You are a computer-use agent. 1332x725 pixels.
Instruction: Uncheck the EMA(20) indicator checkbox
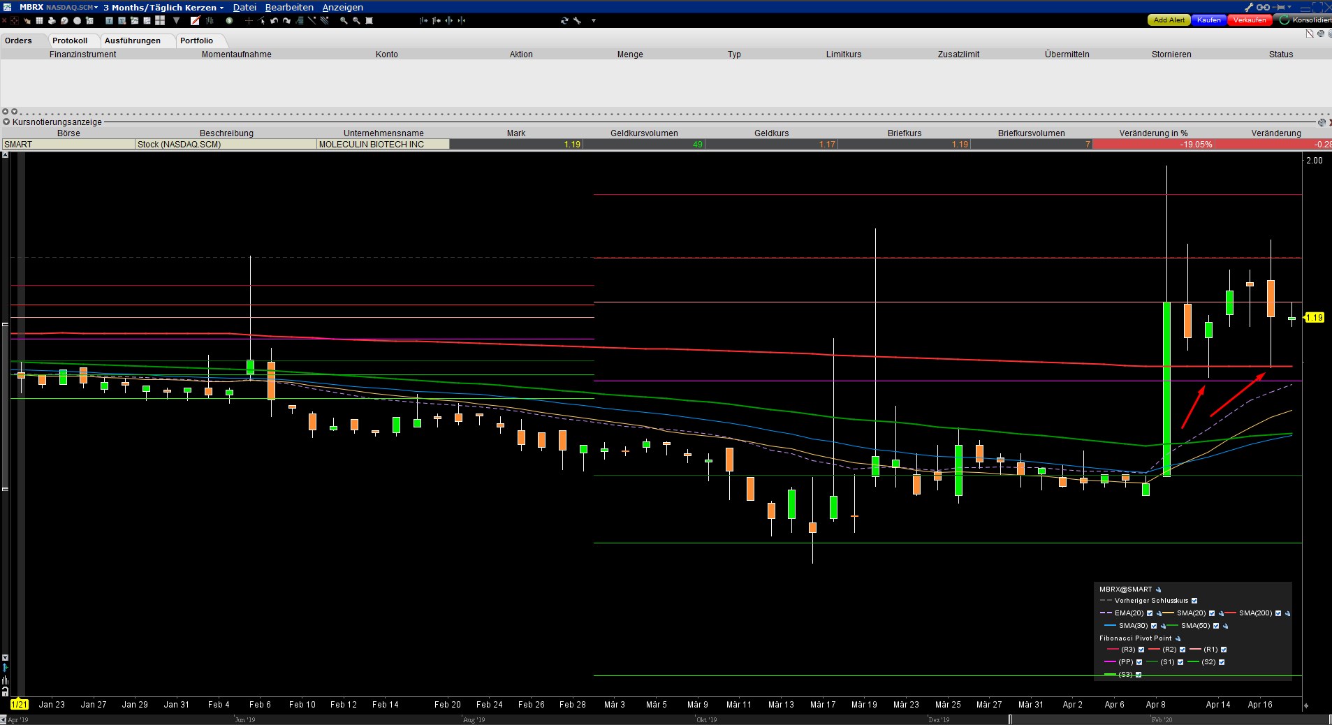[x=1150, y=613]
